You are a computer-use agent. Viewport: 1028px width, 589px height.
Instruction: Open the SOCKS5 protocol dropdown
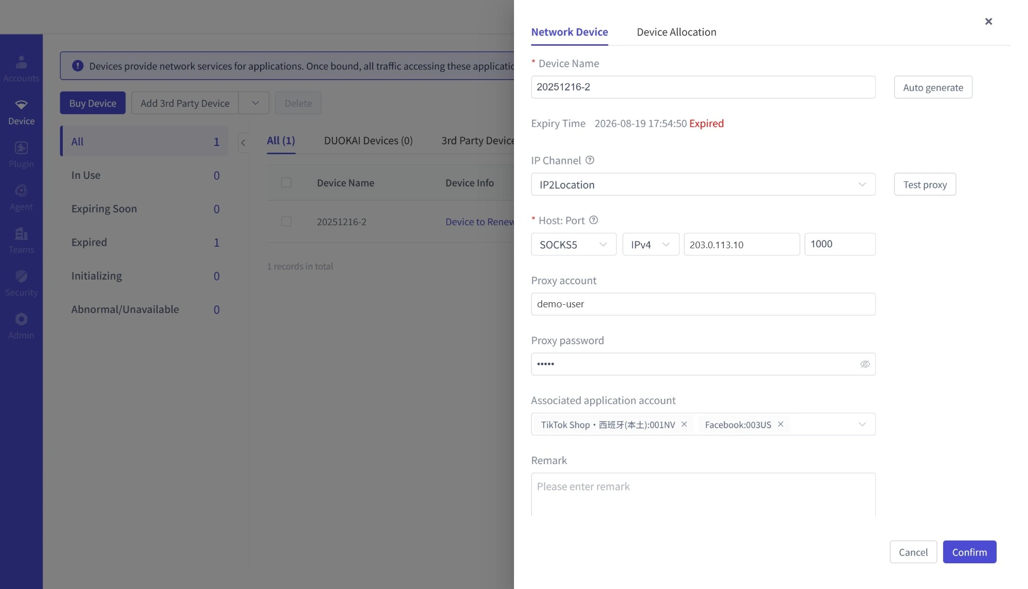click(x=574, y=244)
